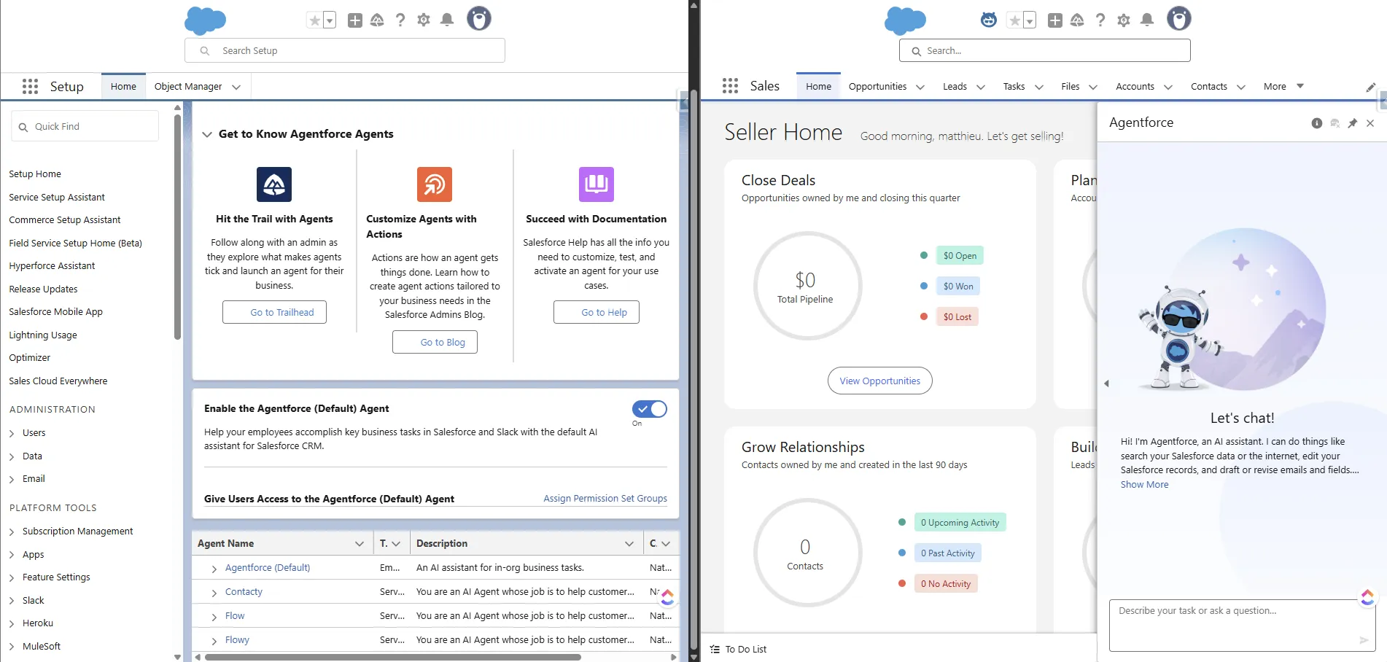Click the Trailhead icon in the header

1078,20
